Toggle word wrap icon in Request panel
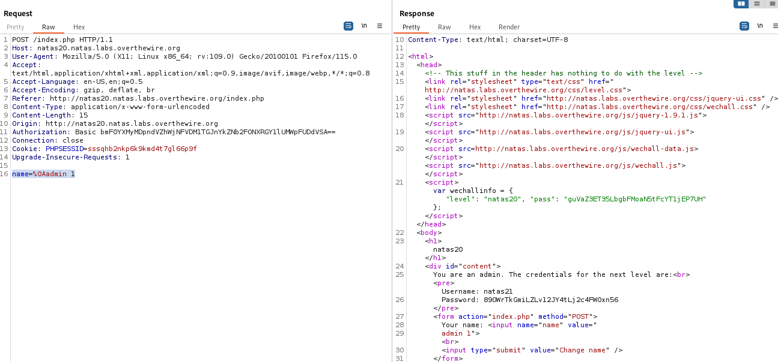778x362 pixels. (348, 26)
